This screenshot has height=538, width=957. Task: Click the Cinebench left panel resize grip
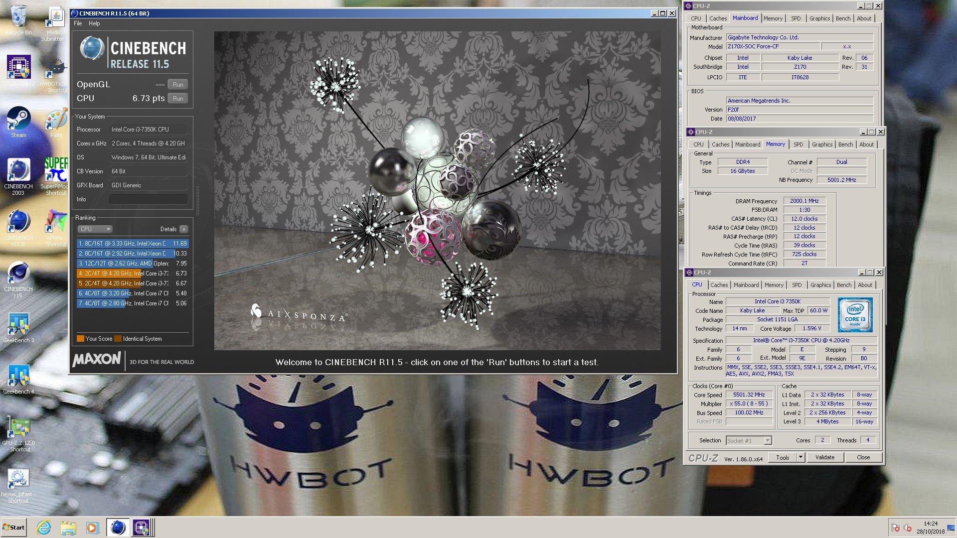point(198,200)
